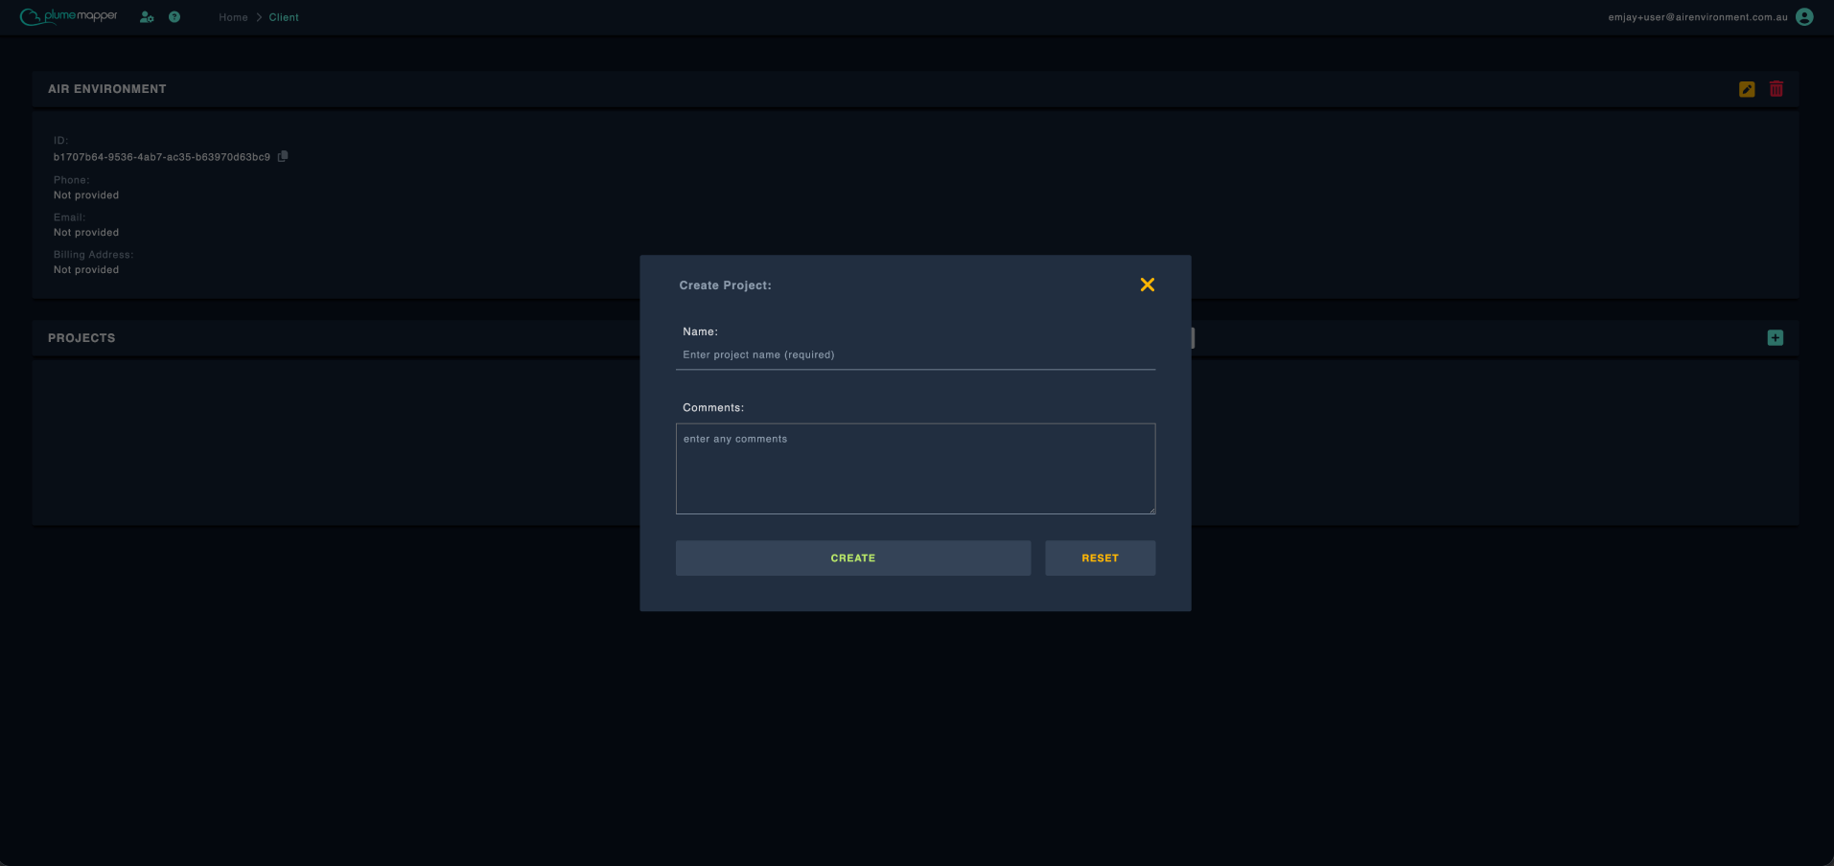The height and width of the screenshot is (866, 1834).
Task: Click the Phone label
Action: pos(71,180)
